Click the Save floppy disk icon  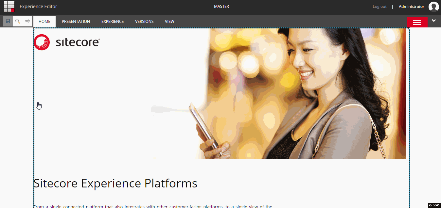pyautogui.click(x=8, y=21)
